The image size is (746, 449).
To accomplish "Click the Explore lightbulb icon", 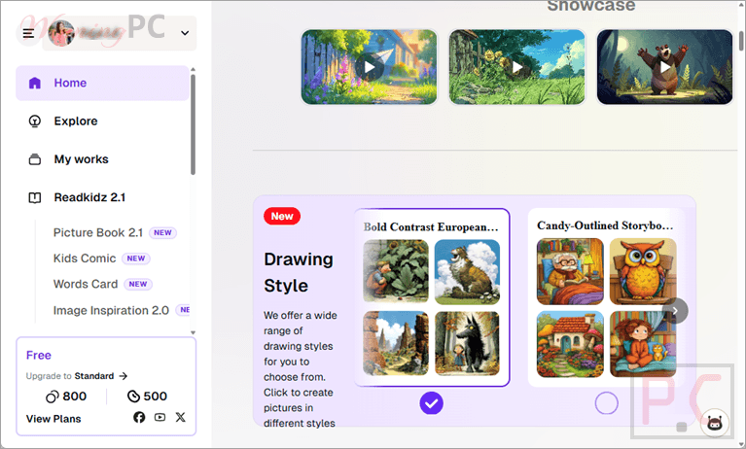I will click(x=35, y=121).
